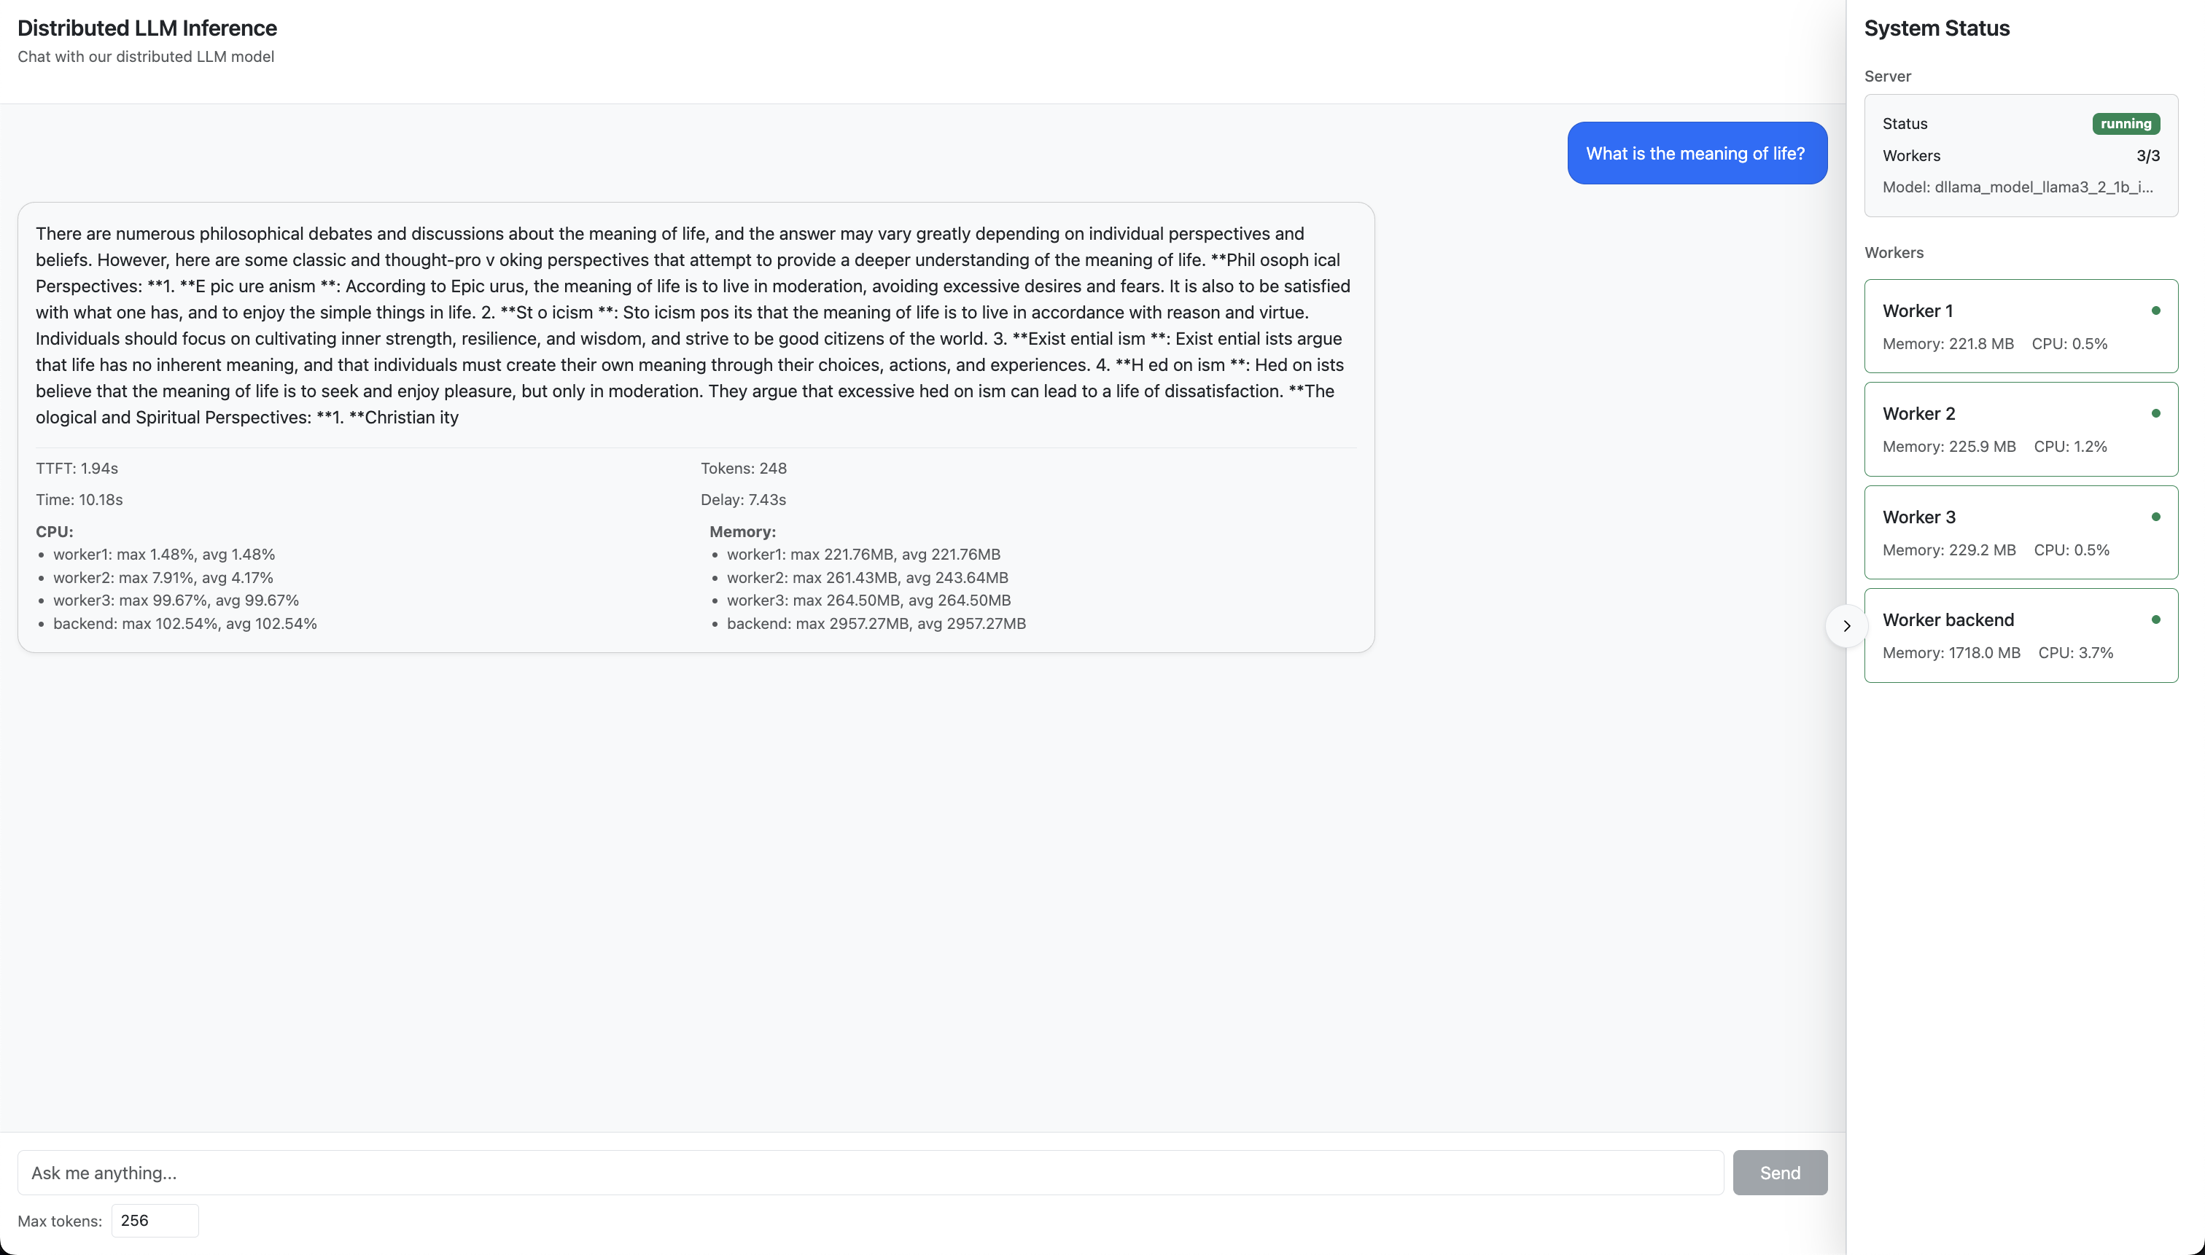Click the blue user question bubble
2205x1255 pixels.
pyautogui.click(x=1696, y=154)
